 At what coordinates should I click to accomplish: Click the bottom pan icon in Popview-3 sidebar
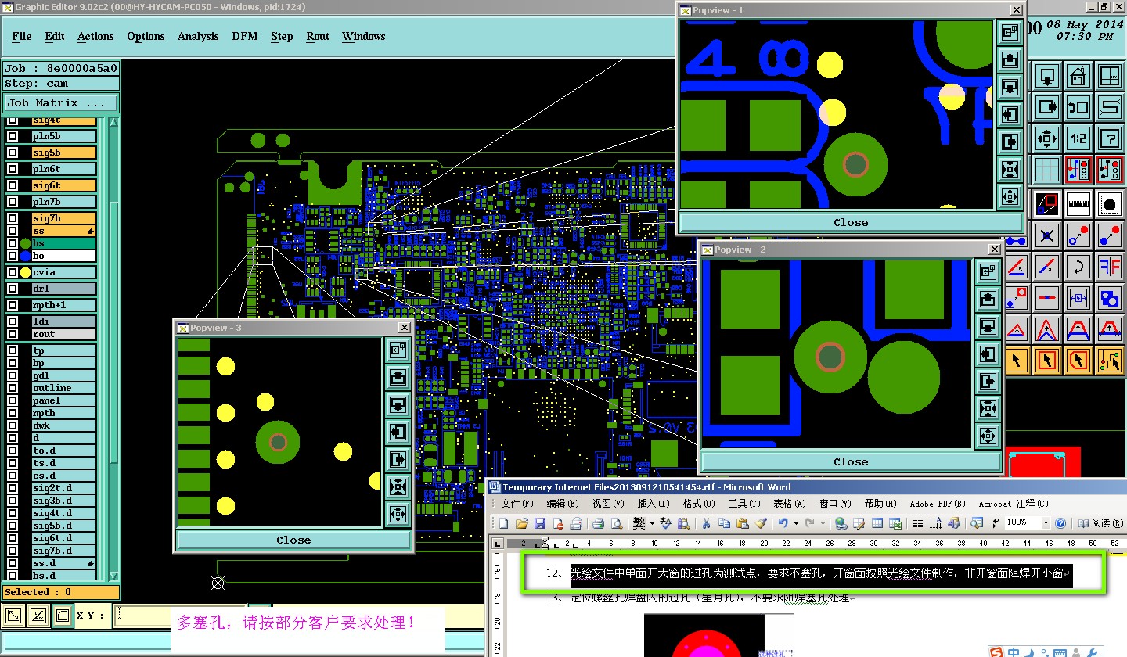pyautogui.click(x=398, y=514)
